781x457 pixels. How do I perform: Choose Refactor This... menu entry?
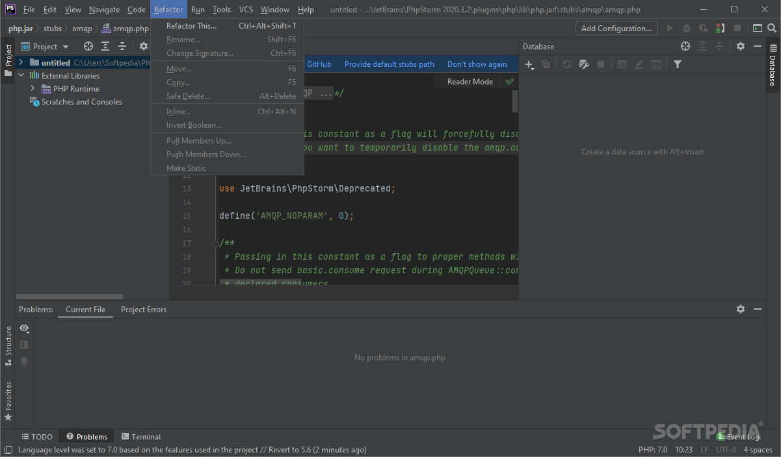click(x=228, y=26)
